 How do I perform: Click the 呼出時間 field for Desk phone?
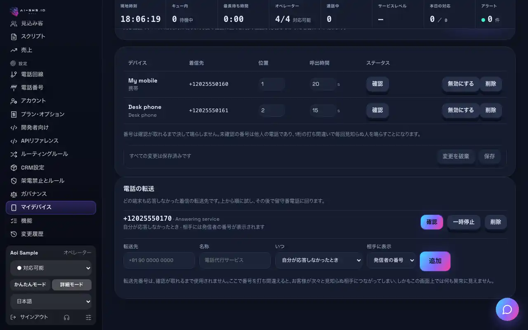(323, 111)
